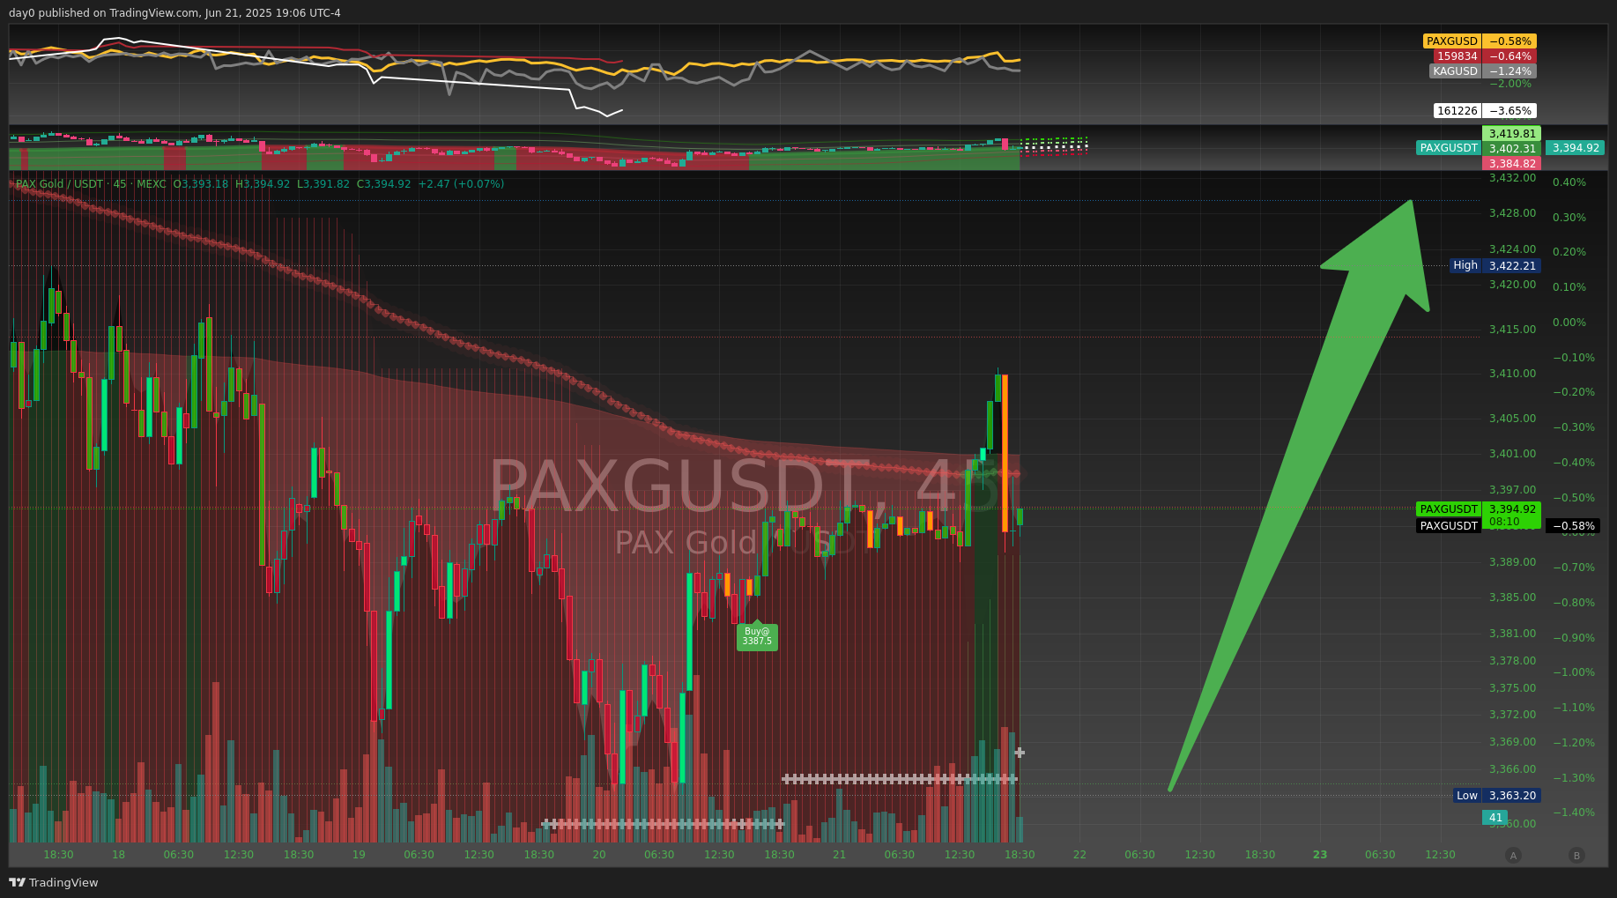Click the circular A auto-scale button
This screenshot has height=898, width=1617.
tap(1513, 855)
